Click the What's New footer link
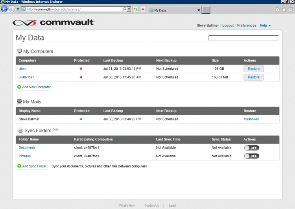The width and height of the screenshot is (295, 209). (127, 205)
